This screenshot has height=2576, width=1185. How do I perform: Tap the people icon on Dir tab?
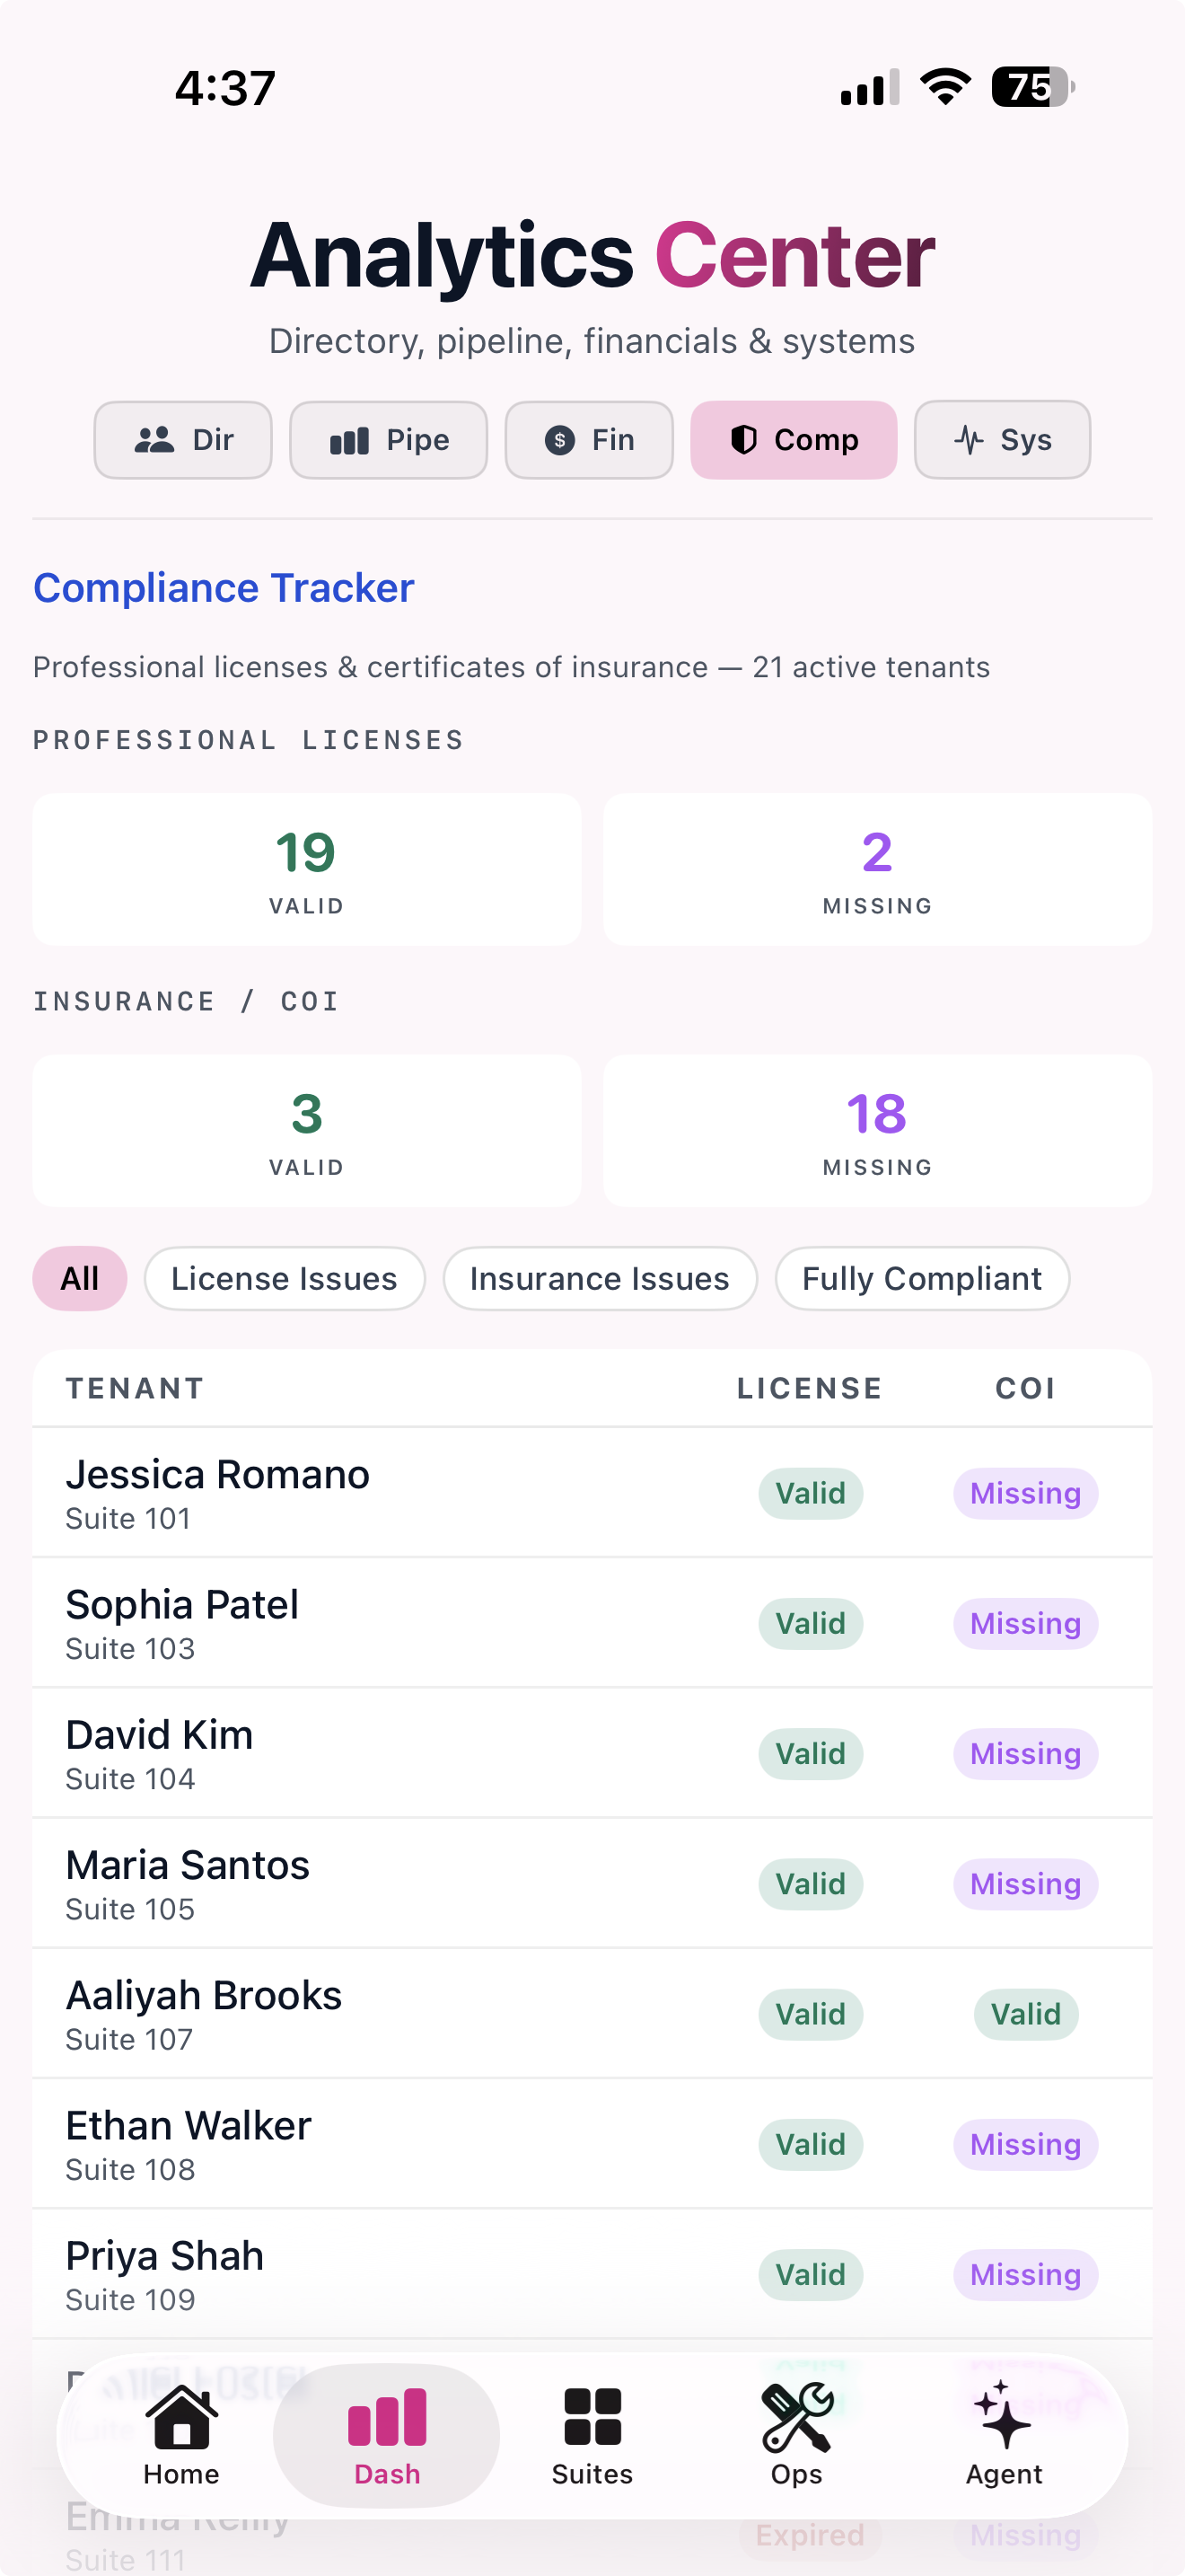155,440
